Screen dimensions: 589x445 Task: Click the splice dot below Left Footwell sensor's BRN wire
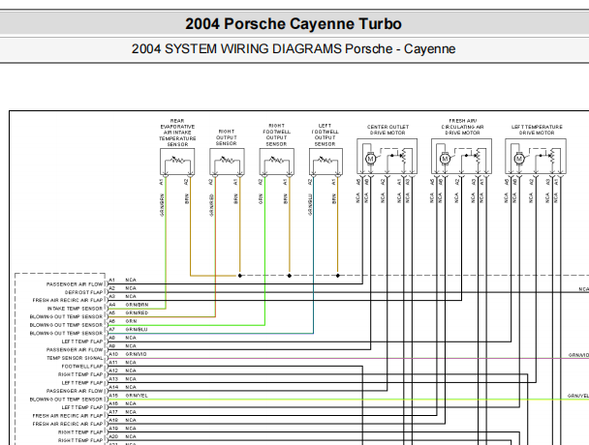tap(338, 276)
